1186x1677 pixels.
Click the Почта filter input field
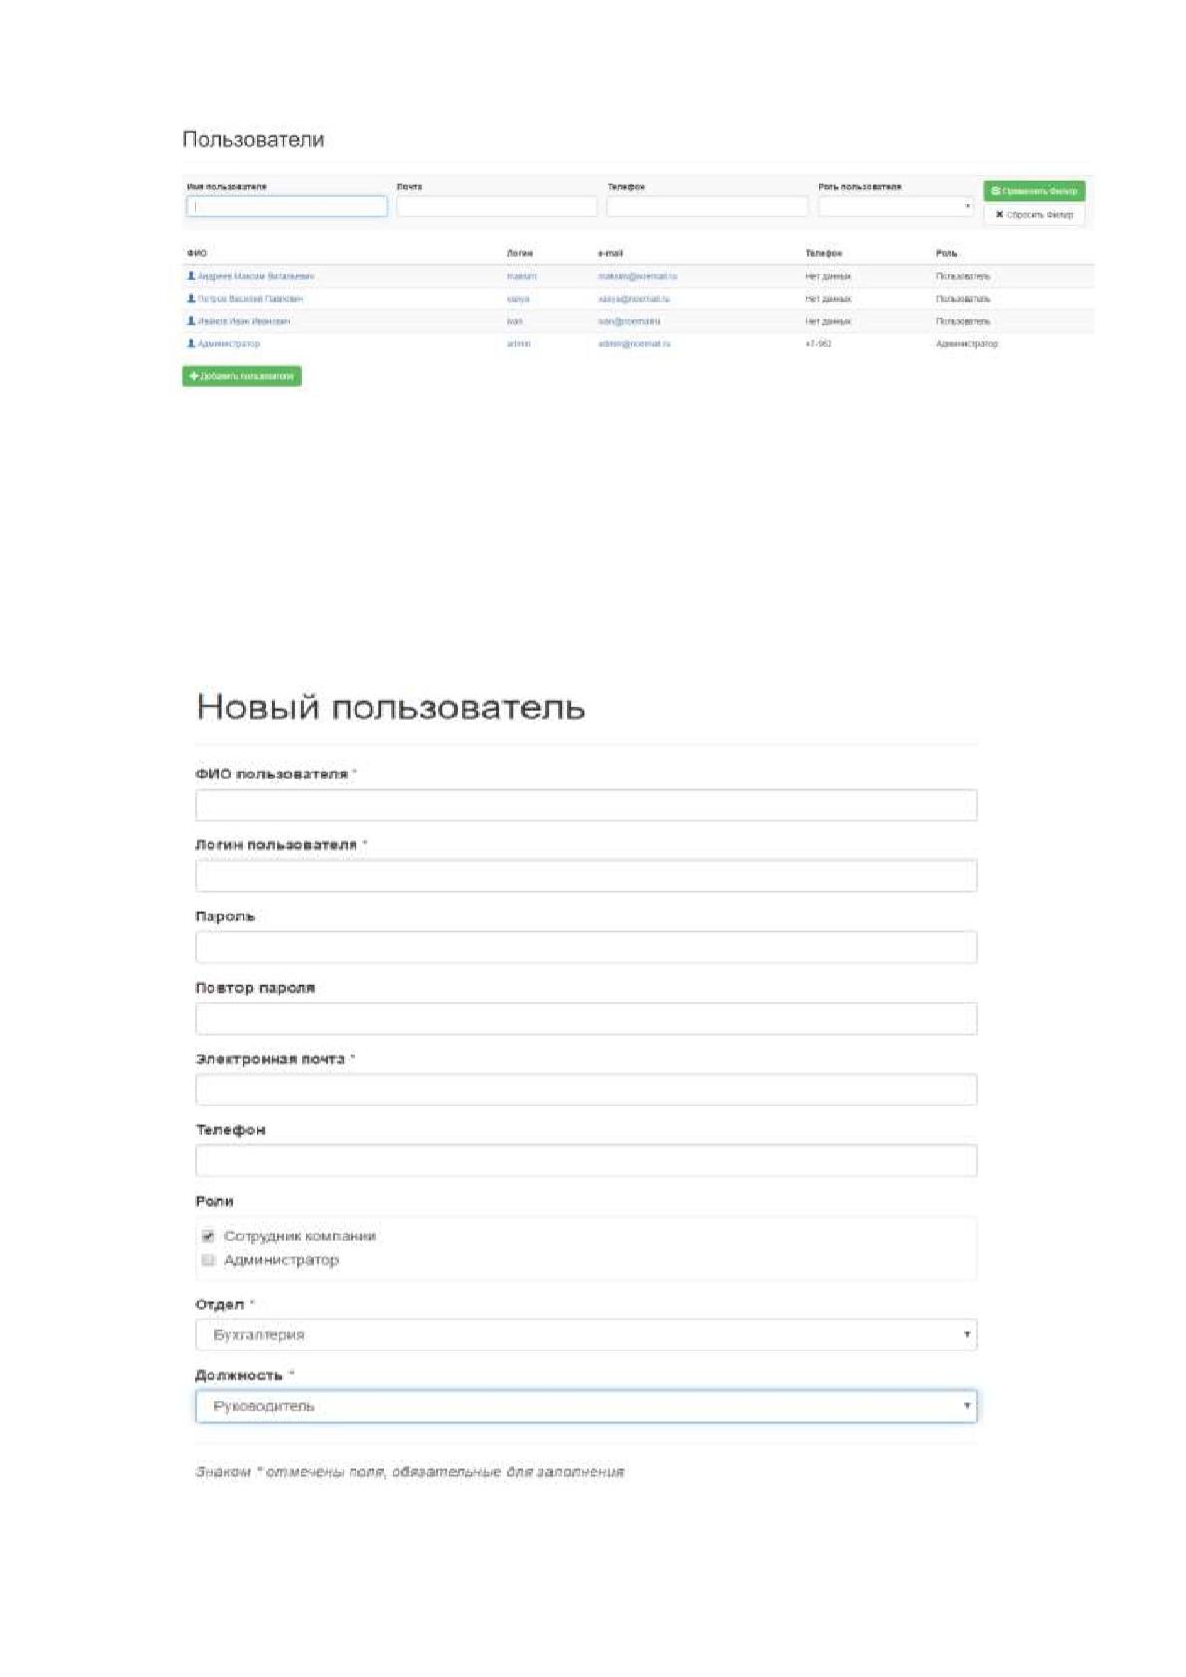(497, 206)
